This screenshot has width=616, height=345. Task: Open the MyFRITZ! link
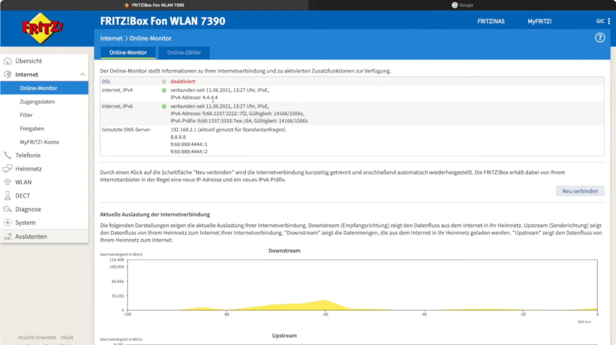(x=539, y=21)
